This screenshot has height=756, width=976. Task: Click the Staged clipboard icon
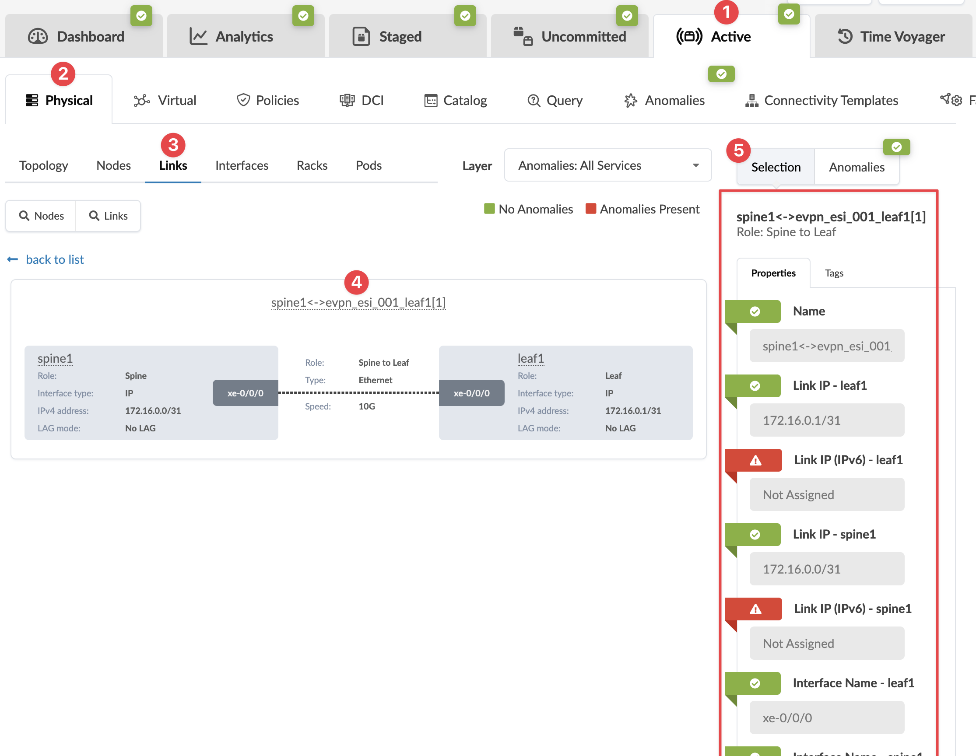pos(361,37)
